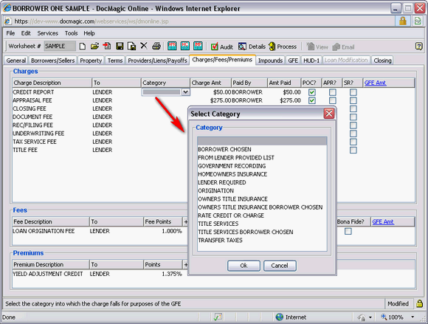Expand the Category dropdown for CREDIT REPORT
Screen dimensions: 428x324
186,92
